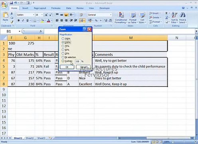Select 75% magnification option
Viewport: 198px width, 144px height.
[63, 46]
